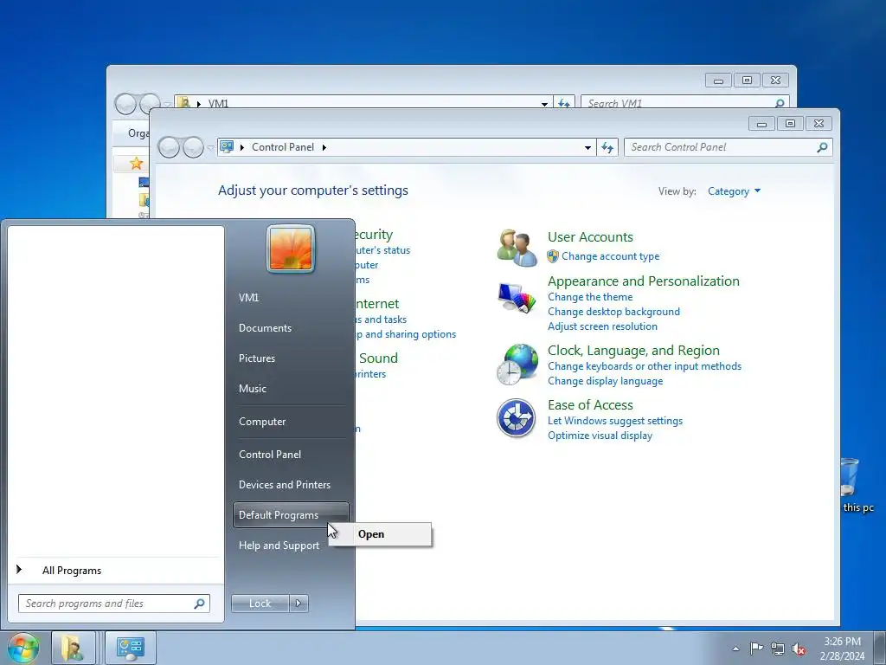This screenshot has height=665, width=886.
Task: Click Adjust screen resolution link
Action: [x=602, y=326]
